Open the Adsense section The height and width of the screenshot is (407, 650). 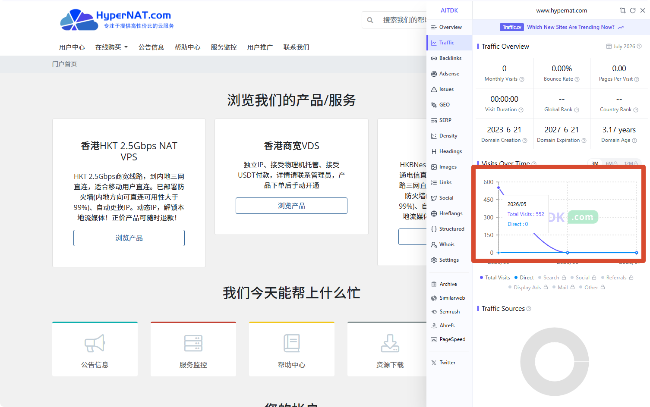(x=449, y=74)
